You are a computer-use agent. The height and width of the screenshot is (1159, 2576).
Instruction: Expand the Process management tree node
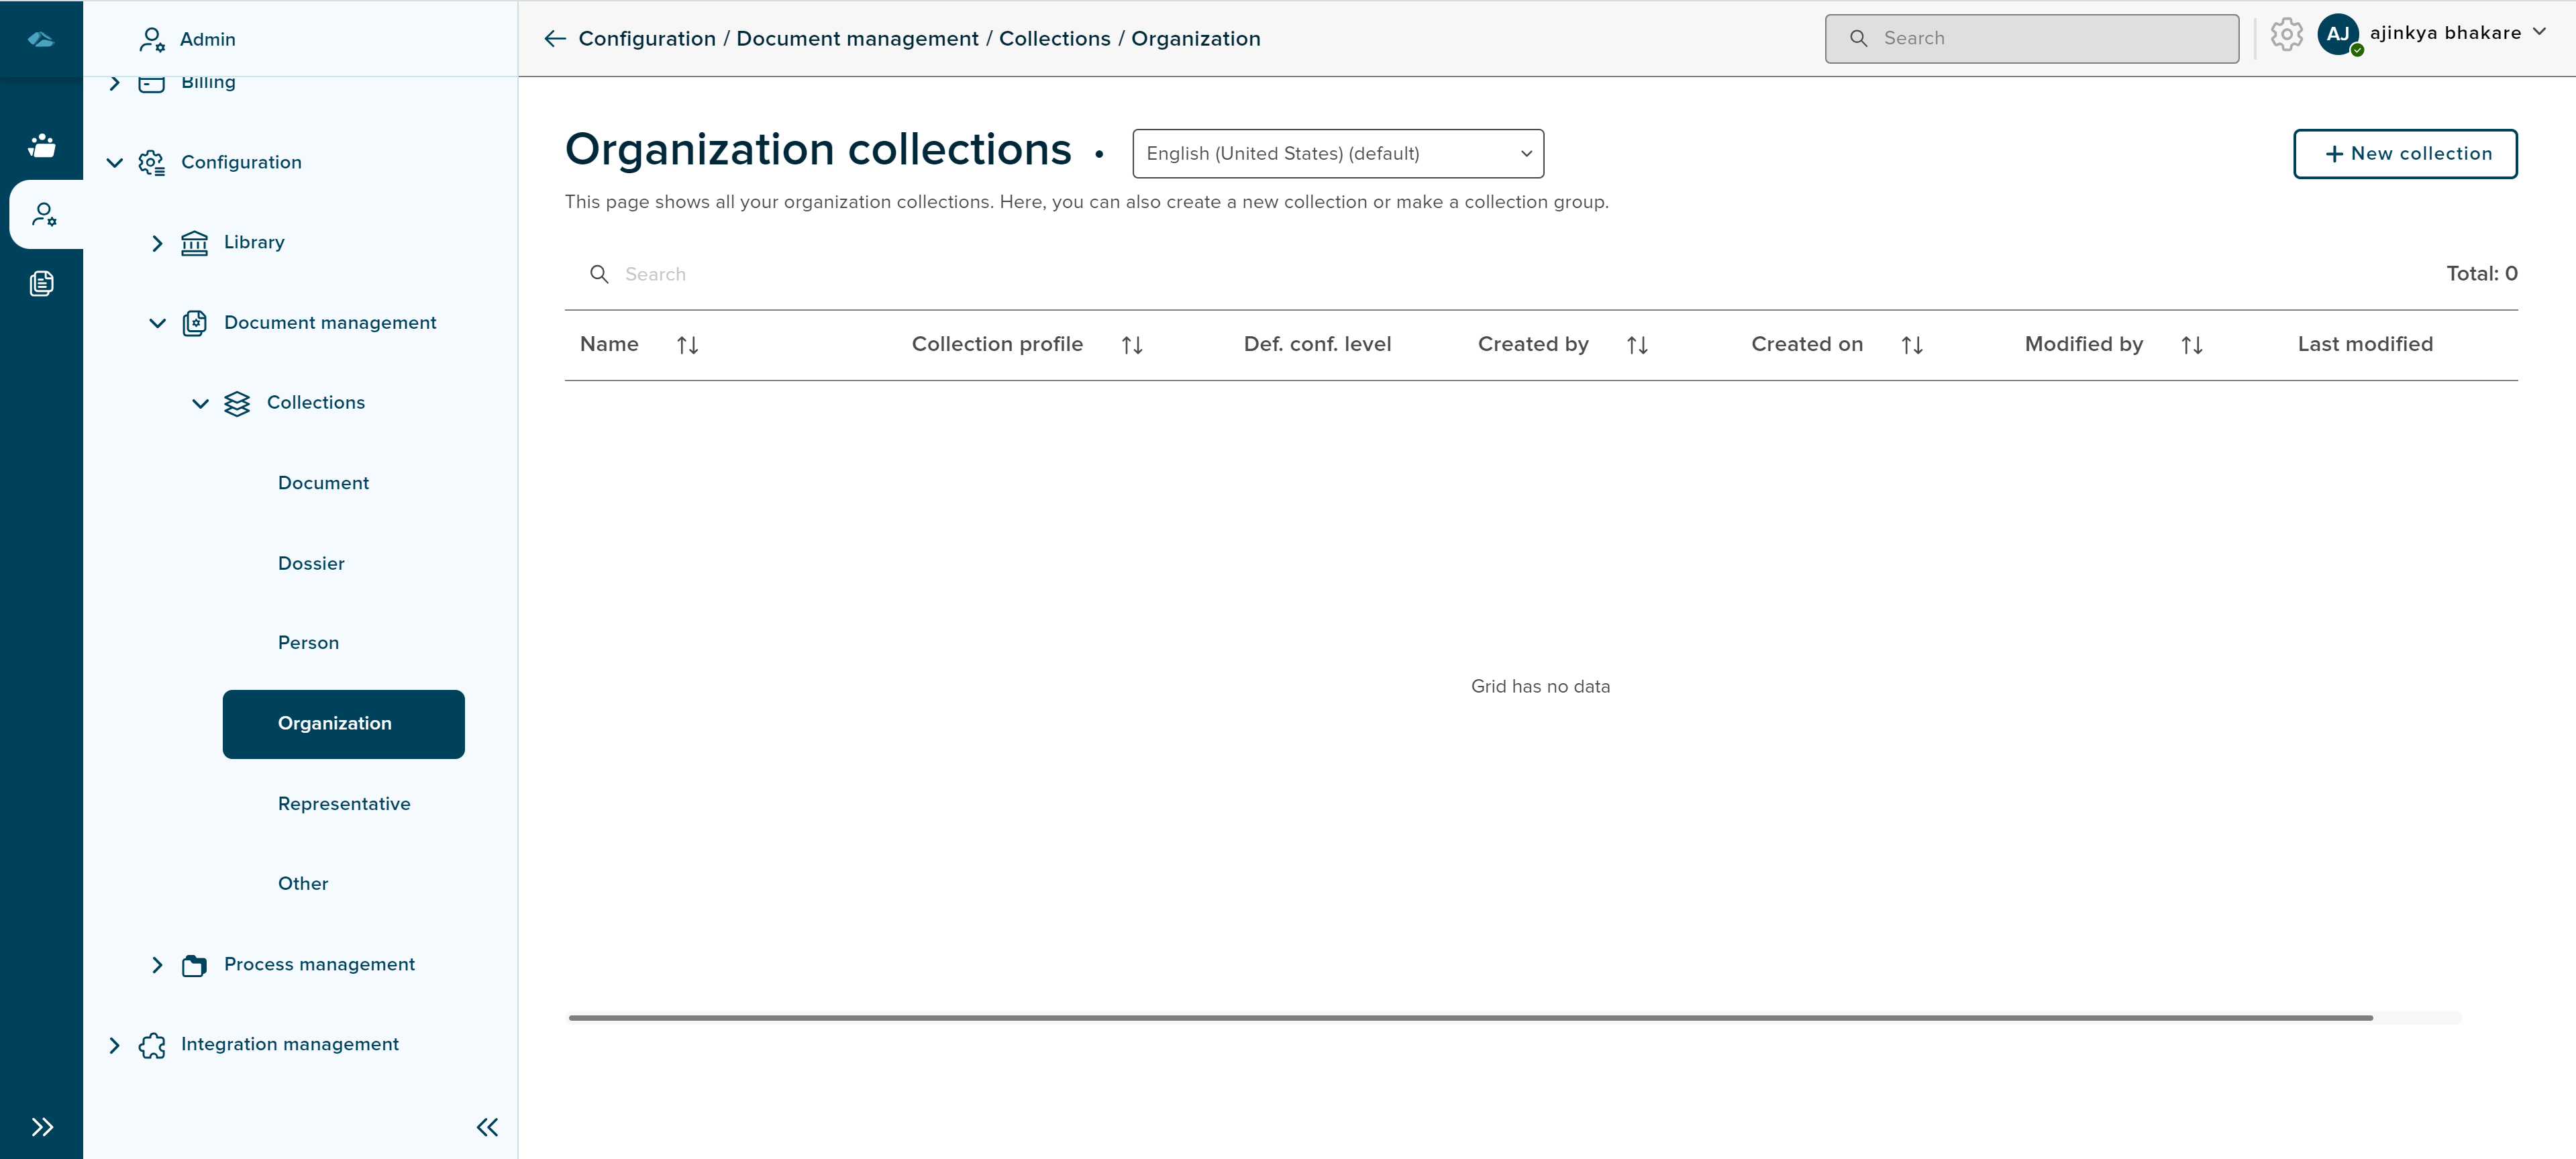[x=157, y=964]
